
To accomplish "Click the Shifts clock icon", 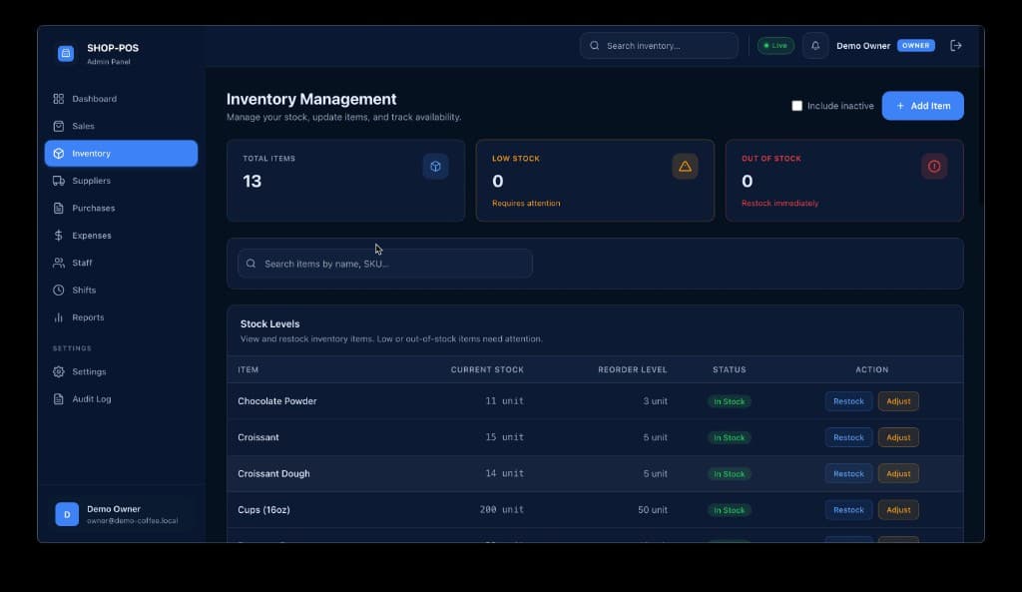I will (x=59, y=291).
